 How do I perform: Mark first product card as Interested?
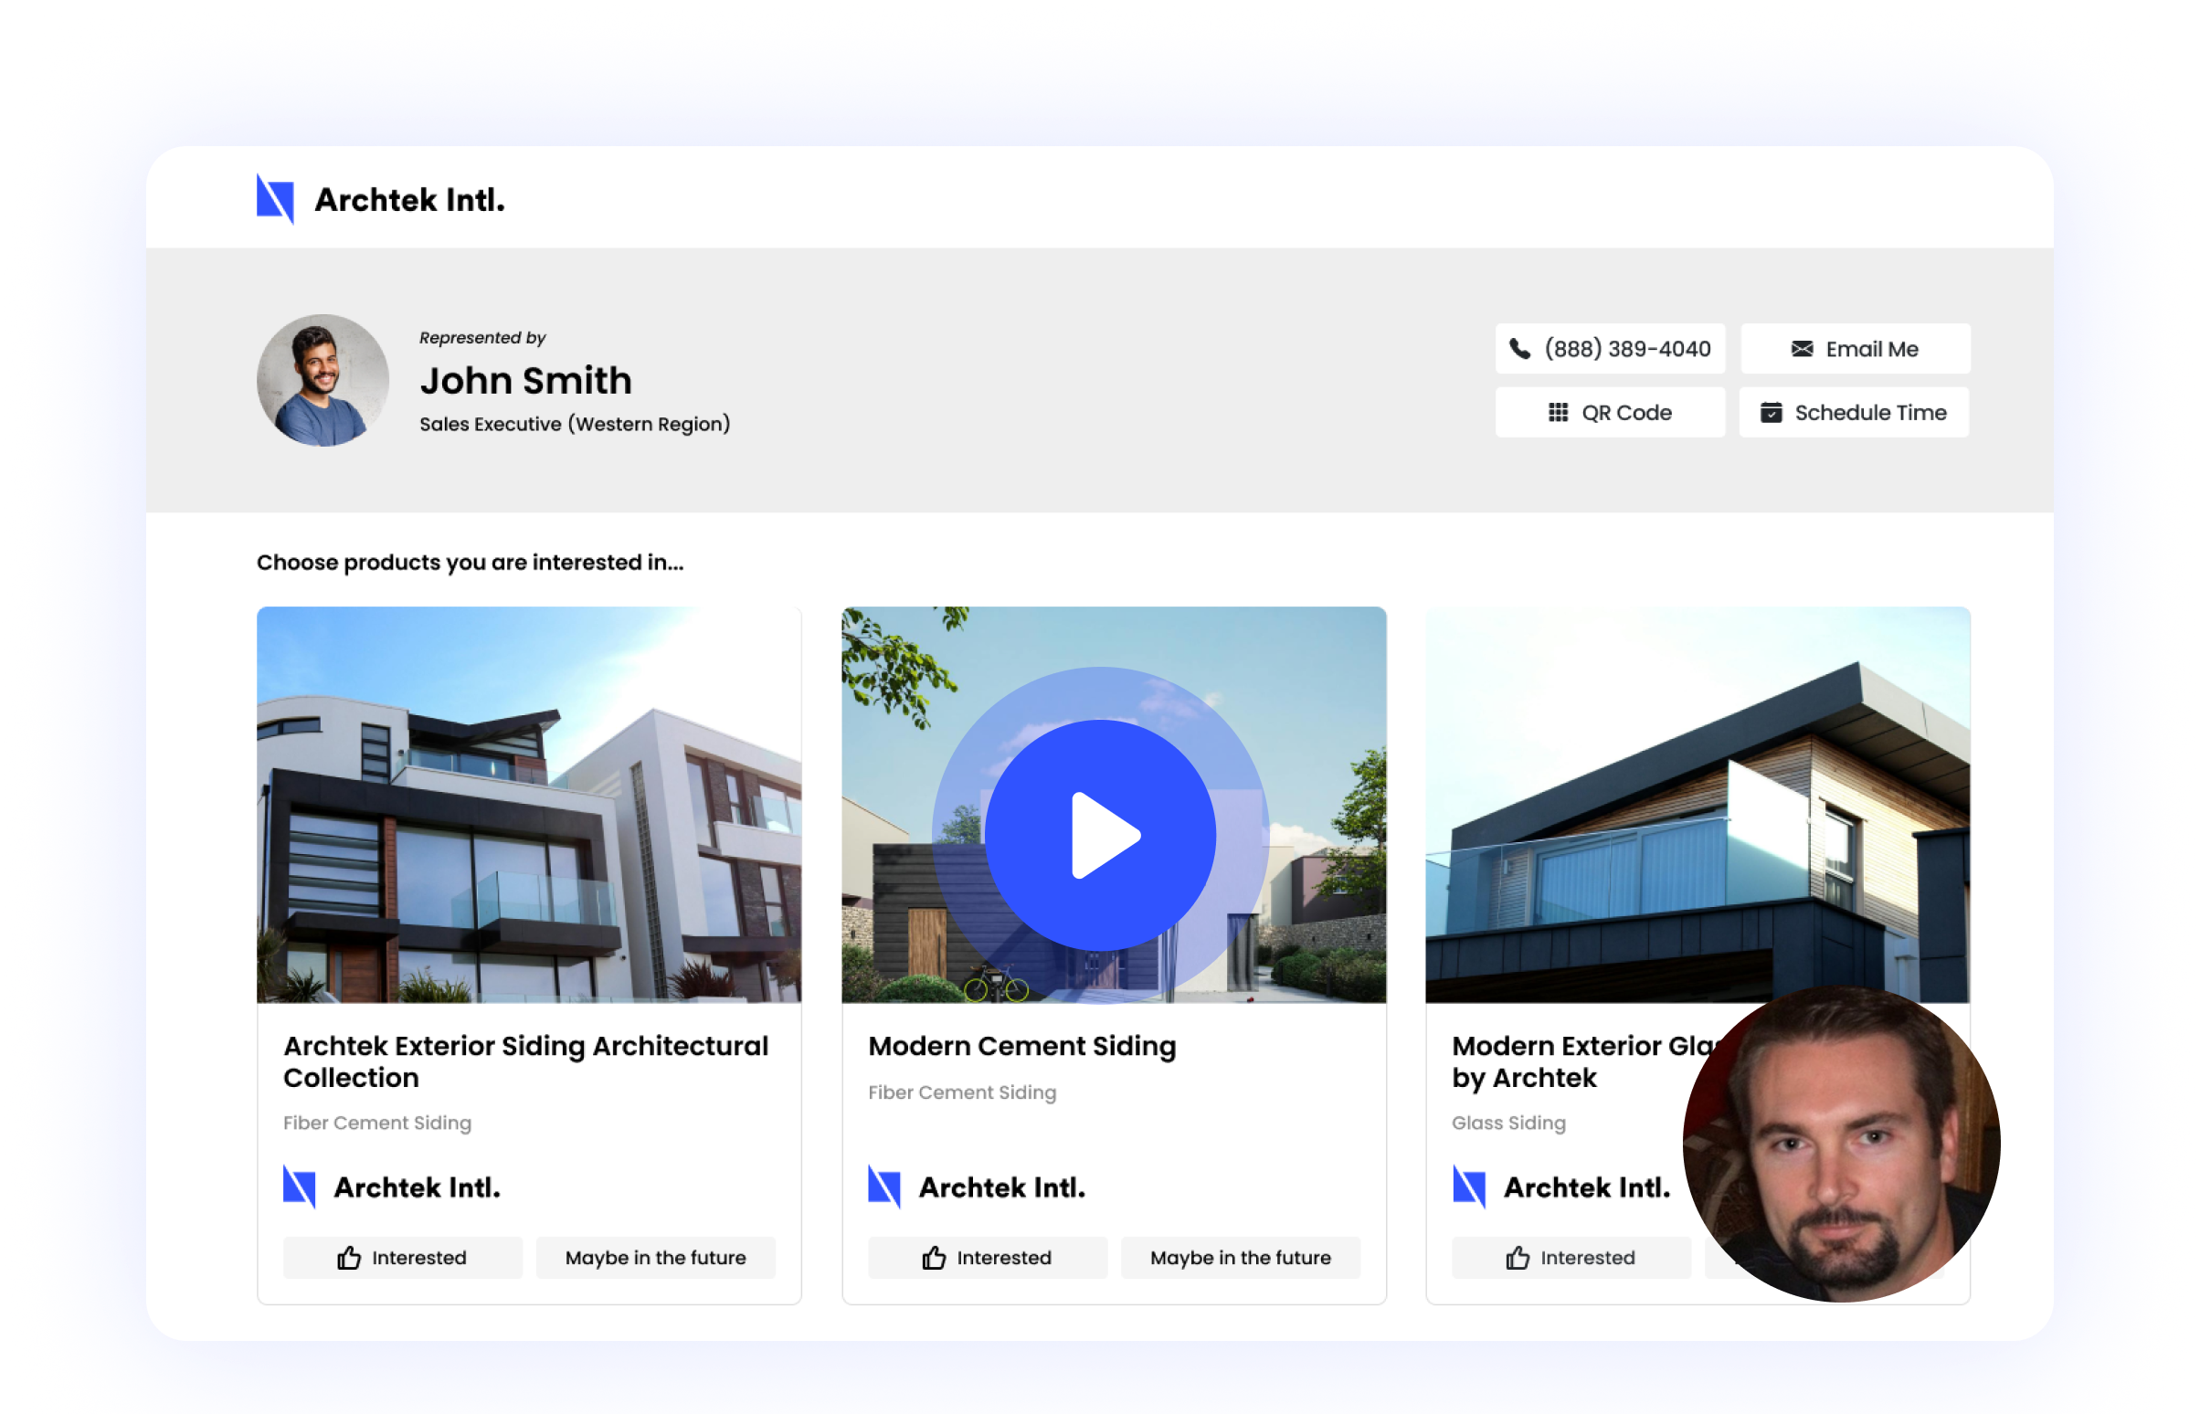402,1257
